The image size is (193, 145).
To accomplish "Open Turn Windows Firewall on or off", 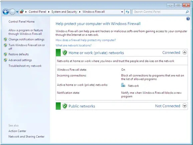I will pos(27,47).
